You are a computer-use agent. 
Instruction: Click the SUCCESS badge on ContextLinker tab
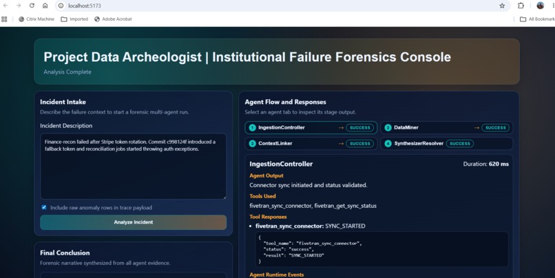pos(360,144)
